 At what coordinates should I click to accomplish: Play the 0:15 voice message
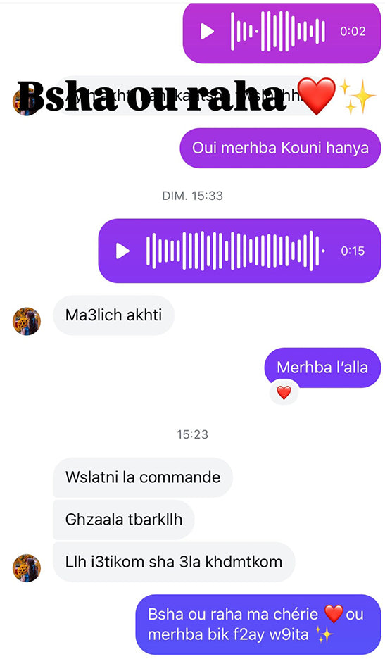(122, 251)
